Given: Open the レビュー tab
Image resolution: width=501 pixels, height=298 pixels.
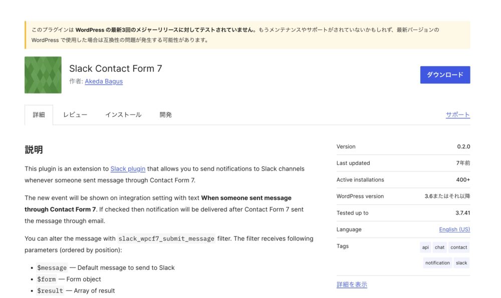Looking at the screenshot, I should point(75,114).
